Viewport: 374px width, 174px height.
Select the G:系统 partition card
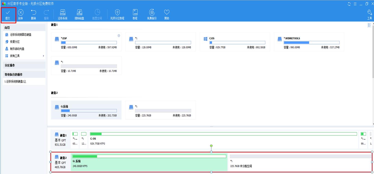(86, 110)
